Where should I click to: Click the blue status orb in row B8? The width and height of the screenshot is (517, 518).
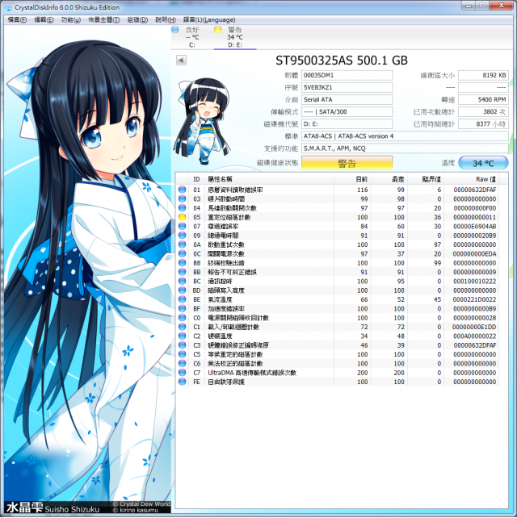pos(182,263)
